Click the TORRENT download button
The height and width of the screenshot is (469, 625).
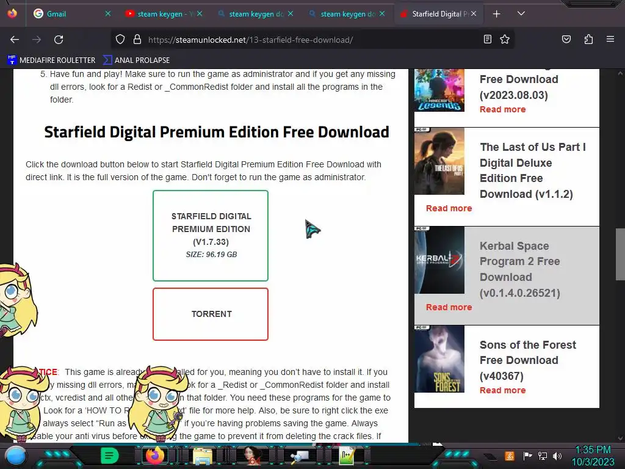tap(211, 314)
